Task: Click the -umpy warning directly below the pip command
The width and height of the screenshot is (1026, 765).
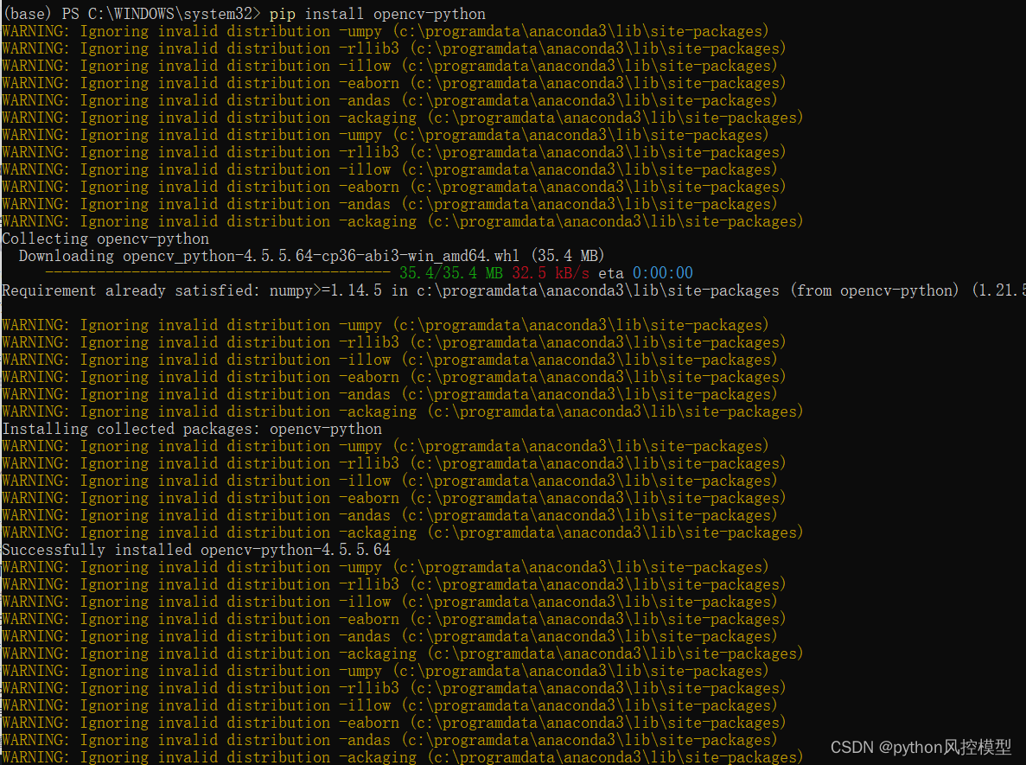Action: (x=386, y=31)
